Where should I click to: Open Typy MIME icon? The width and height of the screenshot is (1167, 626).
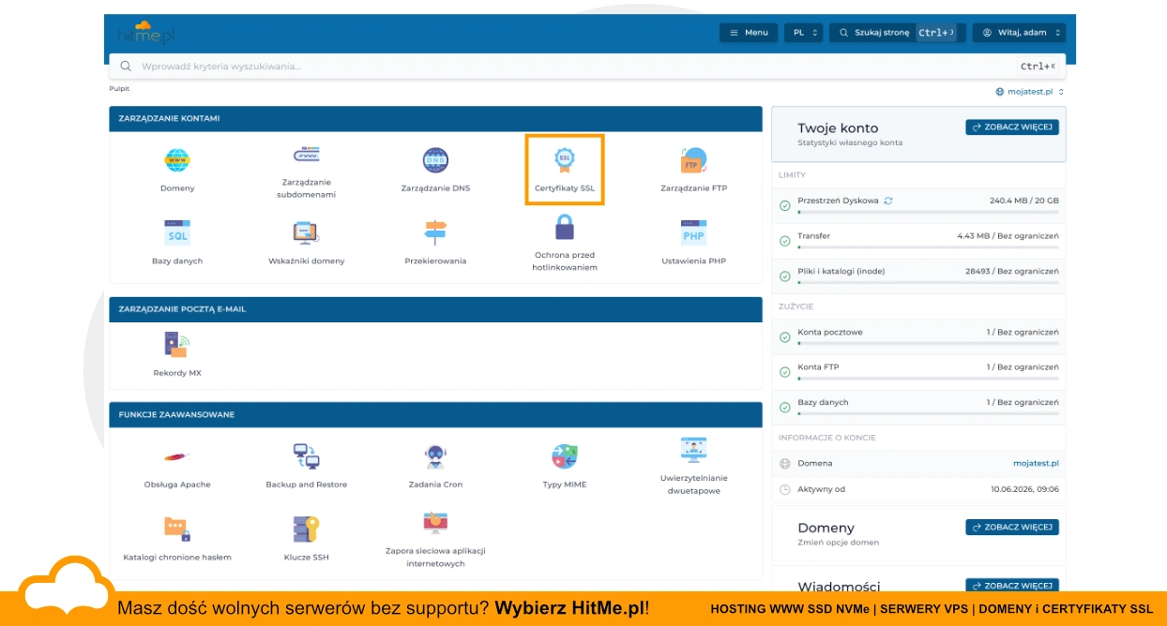(564, 457)
